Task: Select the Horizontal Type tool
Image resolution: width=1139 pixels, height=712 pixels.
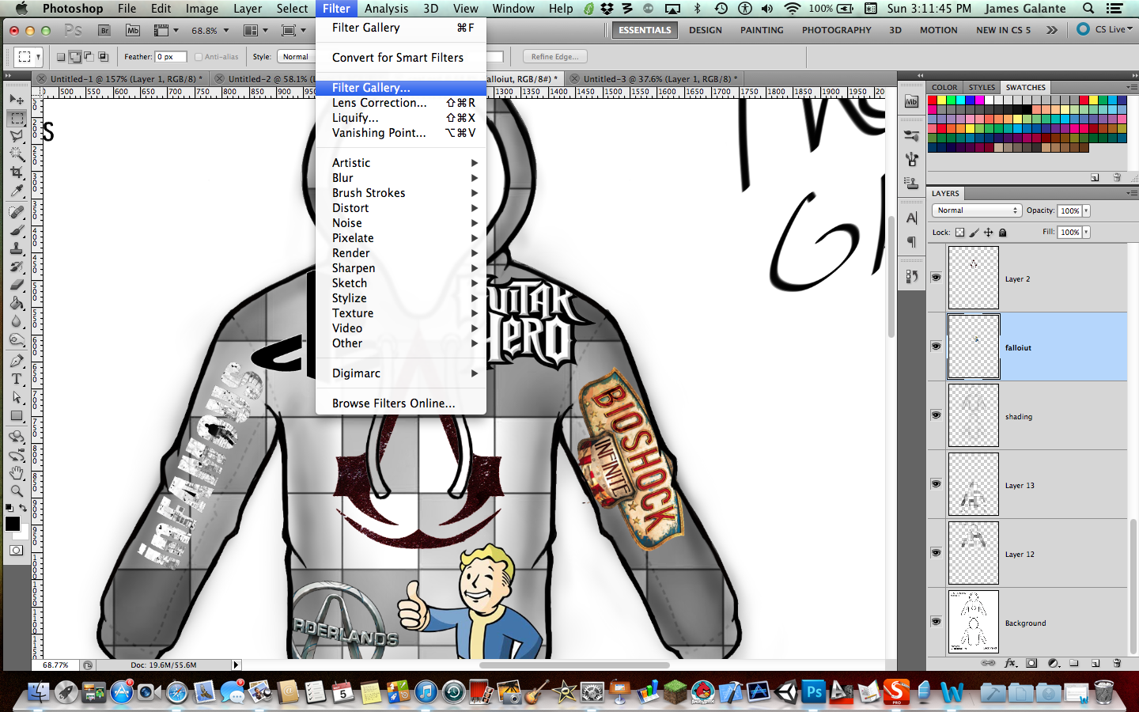Action: pos(17,379)
